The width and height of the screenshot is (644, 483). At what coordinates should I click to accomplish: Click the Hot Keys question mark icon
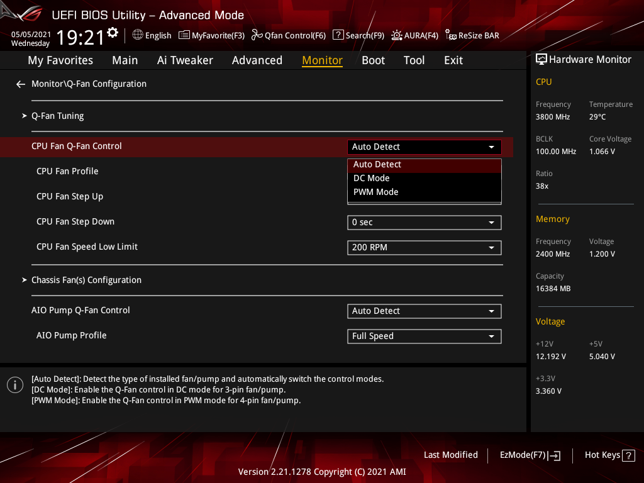[x=628, y=455]
